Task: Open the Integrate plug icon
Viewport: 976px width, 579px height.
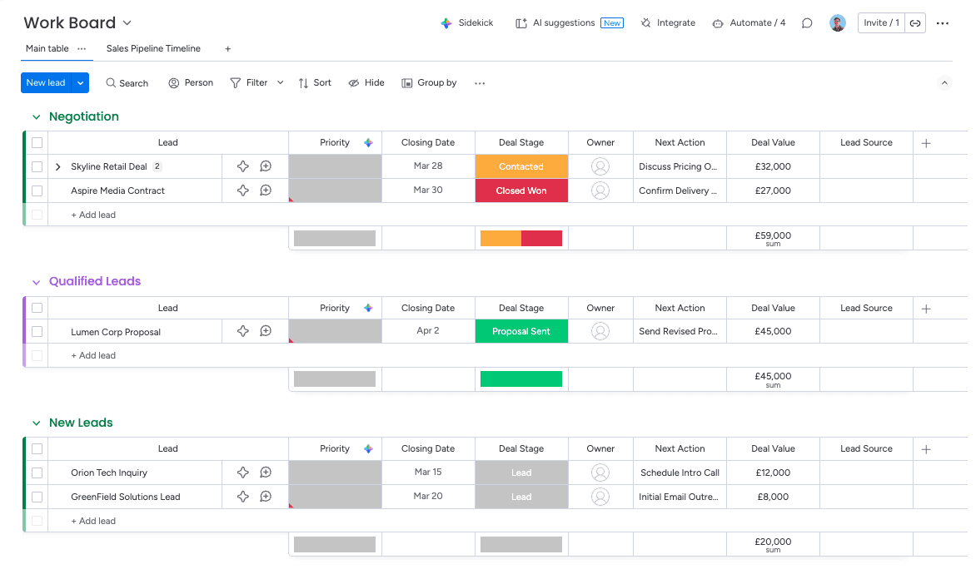Action: pyautogui.click(x=645, y=23)
